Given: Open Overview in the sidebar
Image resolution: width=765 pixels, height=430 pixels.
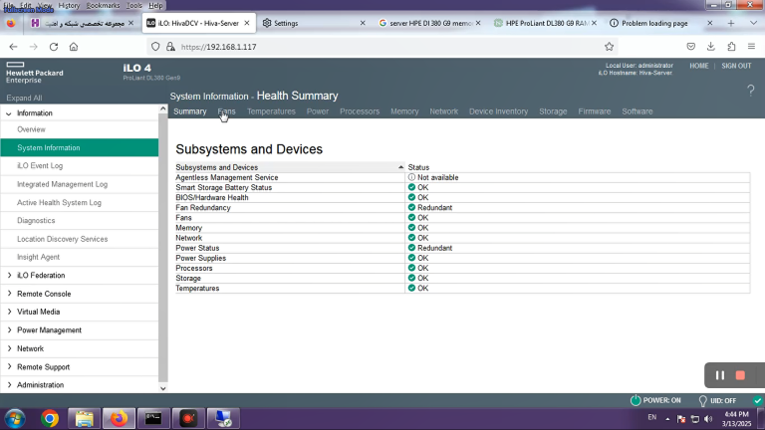Looking at the screenshot, I should coord(31,129).
